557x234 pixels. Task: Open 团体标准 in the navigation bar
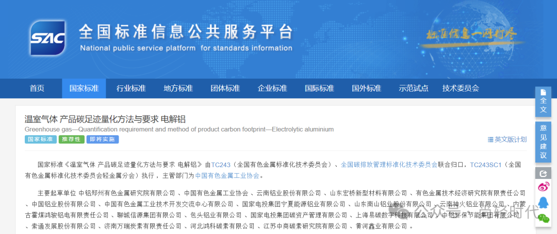[x=225, y=88]
